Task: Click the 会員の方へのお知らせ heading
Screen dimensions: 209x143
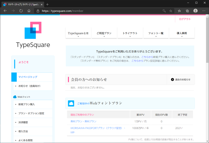Action: point(89,80)
